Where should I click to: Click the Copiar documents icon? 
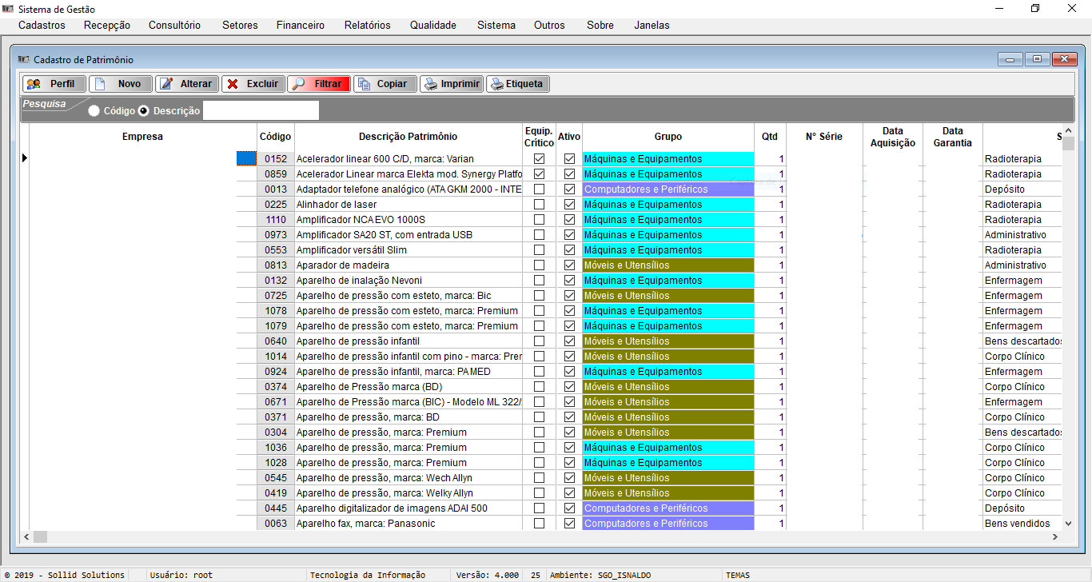364,84
